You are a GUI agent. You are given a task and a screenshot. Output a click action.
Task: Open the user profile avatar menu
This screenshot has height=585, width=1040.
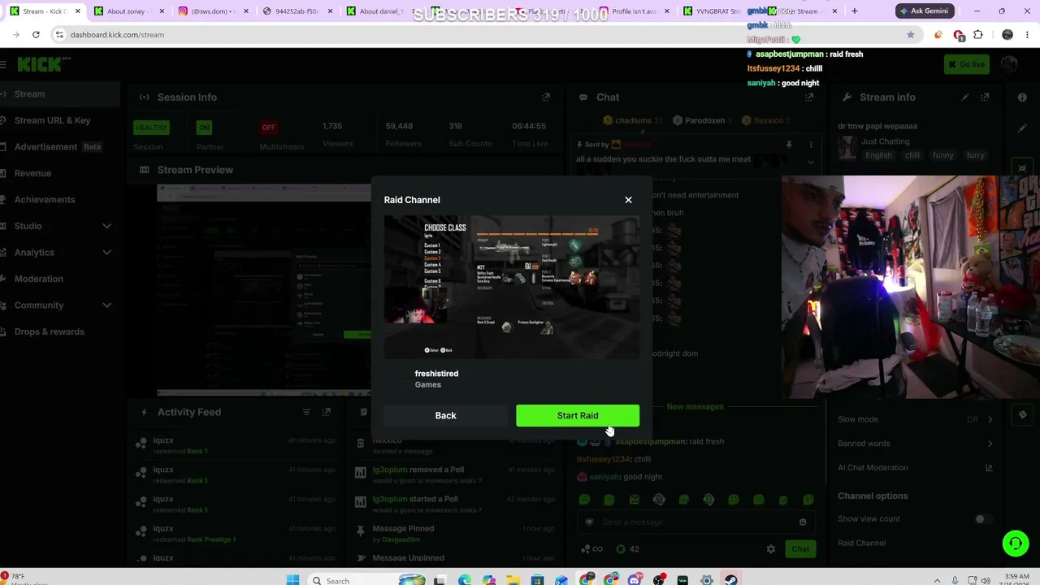point(1009,65)
